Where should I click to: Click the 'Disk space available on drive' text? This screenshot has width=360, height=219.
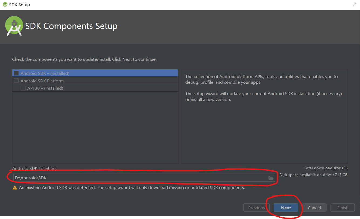pyautogui.click(x=313, y=175)
